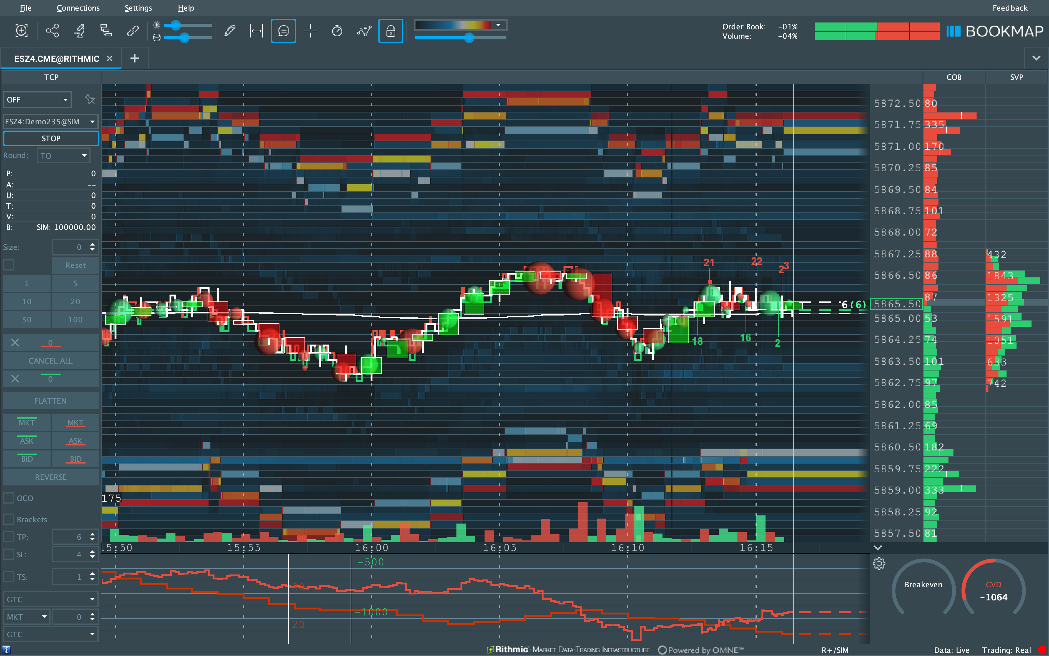Check the TP take profit checkbox
Viewport: 1049px width, 656px height.
pyautogui.click(x=9, y=537)
